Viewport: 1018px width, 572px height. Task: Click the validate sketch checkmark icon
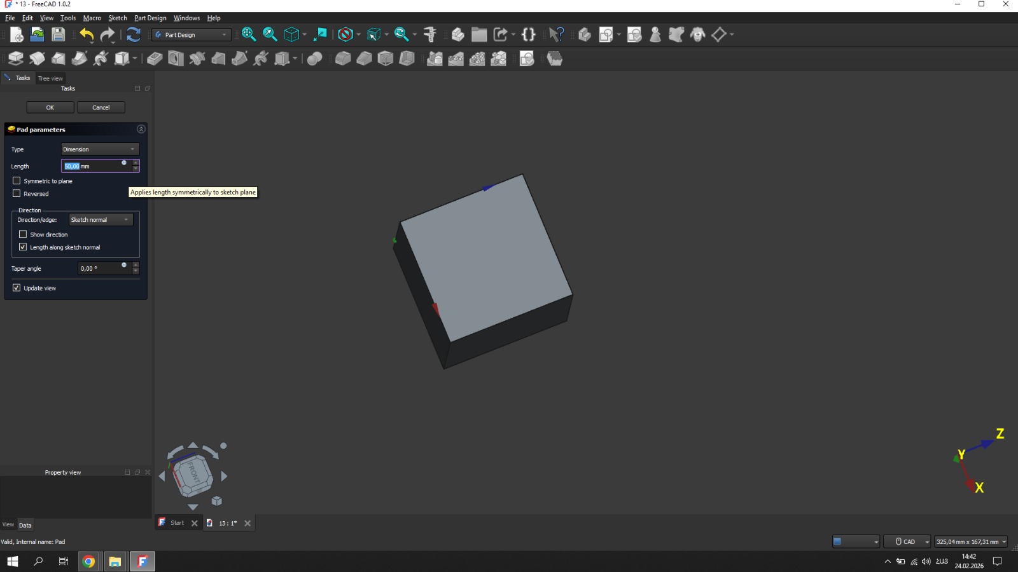tap(634, 34)
